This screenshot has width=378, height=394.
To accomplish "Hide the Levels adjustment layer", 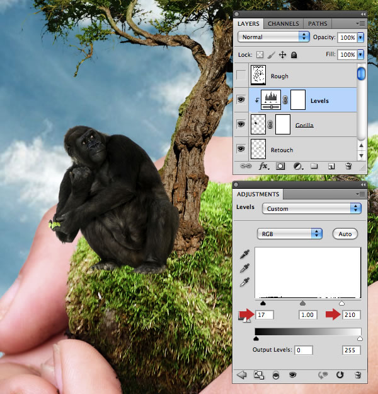I will pos(241,100).
